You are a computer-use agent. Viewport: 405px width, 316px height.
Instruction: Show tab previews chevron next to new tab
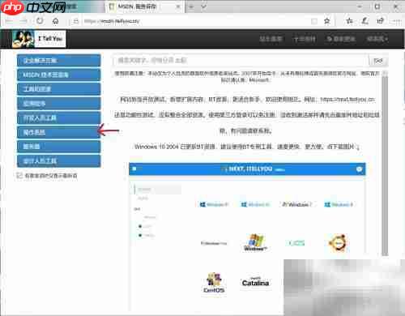point(204,6)
